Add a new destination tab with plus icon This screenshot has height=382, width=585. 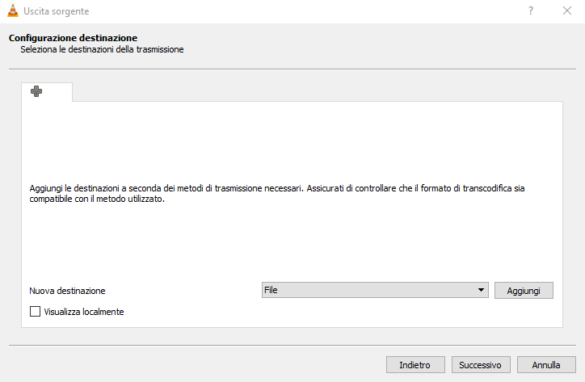click(x=36, y=92)
